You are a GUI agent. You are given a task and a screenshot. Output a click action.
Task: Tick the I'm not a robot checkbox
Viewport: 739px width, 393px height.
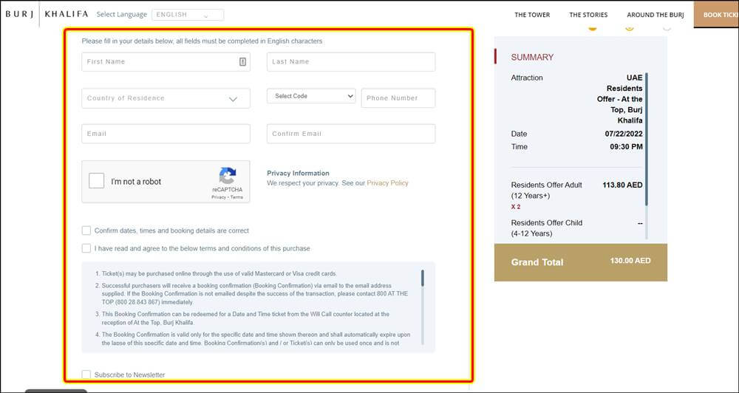[x=97, y=181]
